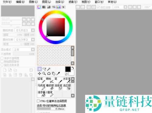Screen dimensions: 152x113
Task: Select the move layer tool
Action: [40, 74]
